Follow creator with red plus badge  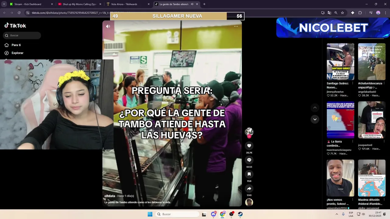tap(249, 137)
